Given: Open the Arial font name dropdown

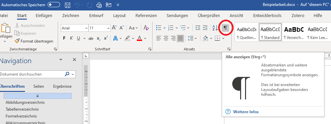Looking at the screenshot, I should [x=86, y=28].
